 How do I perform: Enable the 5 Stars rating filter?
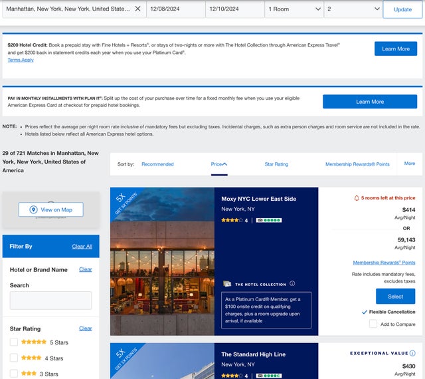pyautogui.click(x=14, y=342)
